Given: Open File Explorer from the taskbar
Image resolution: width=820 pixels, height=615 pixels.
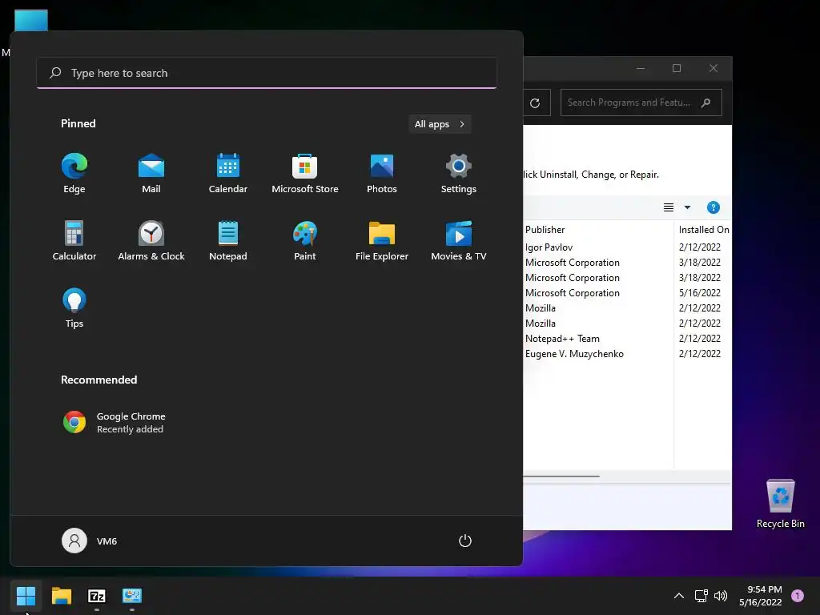Looking at the screenshot, I should (x=61, y=596).
